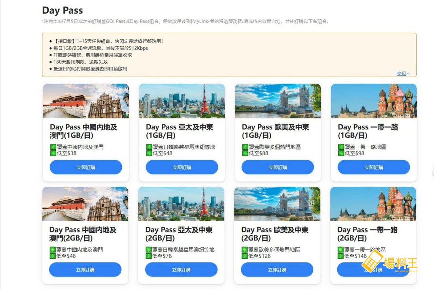Screen dimensions: 434x289
Task: Order Day Pass 中國內地及澳門 1GB plan
Action: [x=86, y=167]
